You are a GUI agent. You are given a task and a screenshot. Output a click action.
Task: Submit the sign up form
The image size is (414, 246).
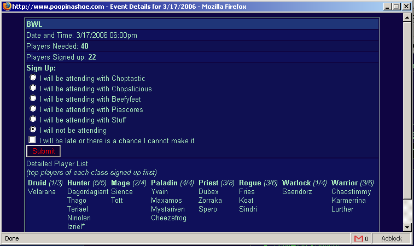click(x=44, y=151)
